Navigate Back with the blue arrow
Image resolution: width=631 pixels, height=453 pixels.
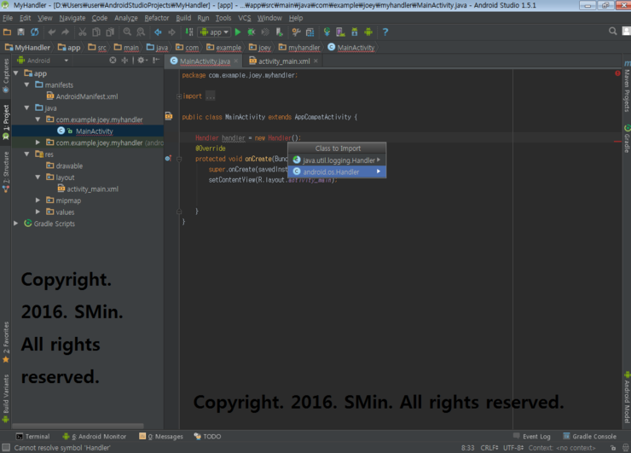[x=158, y=32]
